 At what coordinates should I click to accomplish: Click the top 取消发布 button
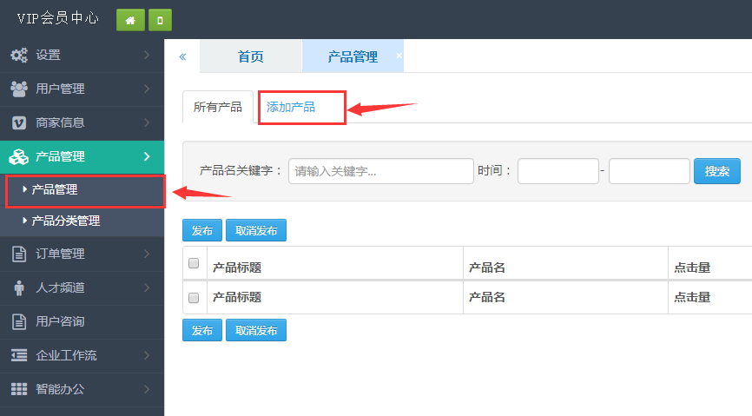[x=256, y=230]
